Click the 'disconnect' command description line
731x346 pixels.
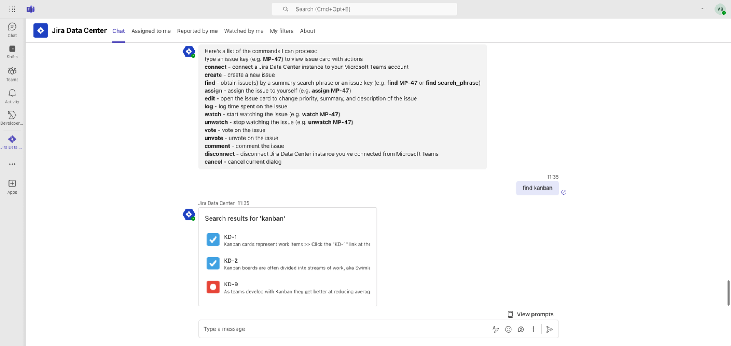click(x=321, y=154)
